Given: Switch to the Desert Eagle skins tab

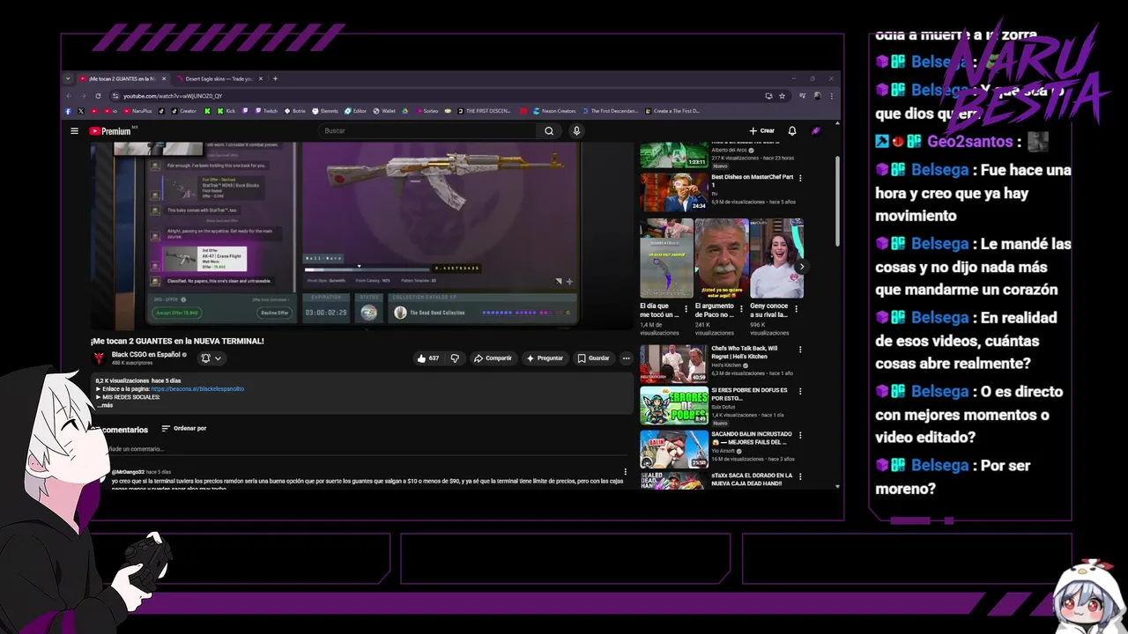Looking at the screenshot, I should click(x=219, y=78).
